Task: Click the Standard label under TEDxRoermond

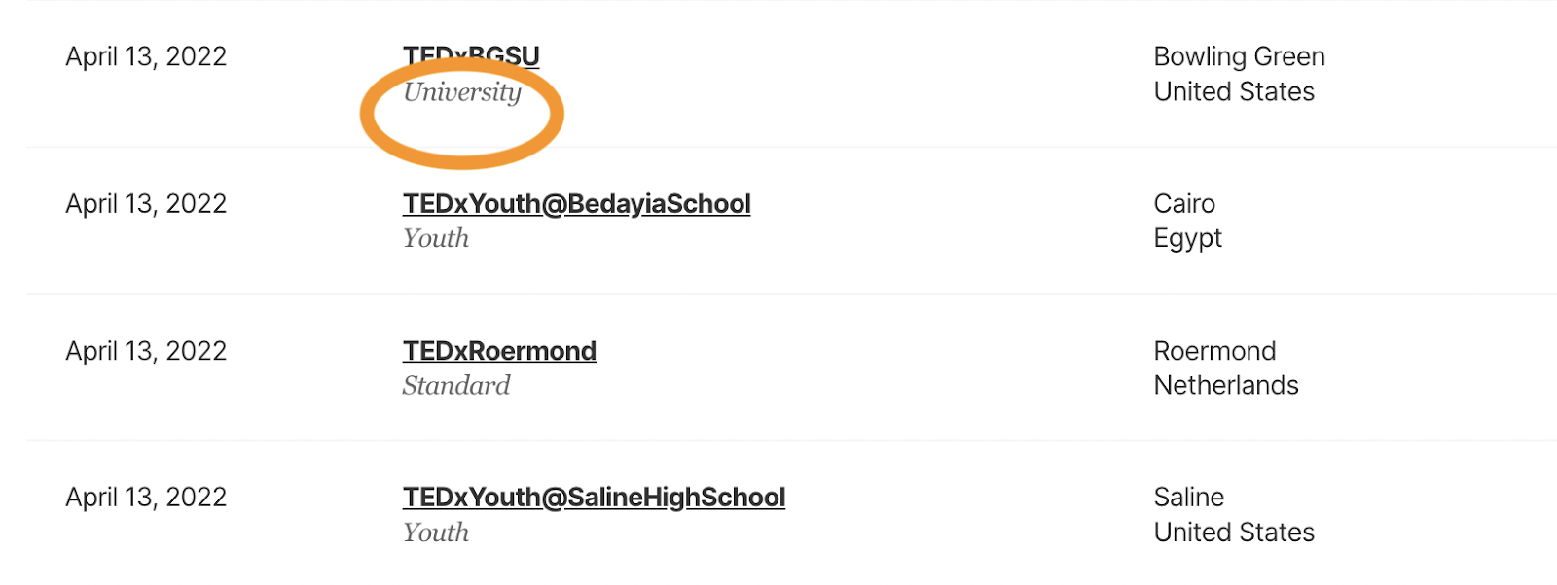Action: pyautogui.click(x=456, y=386)
